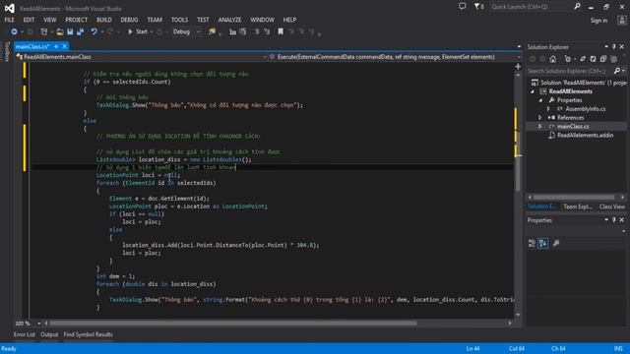This screenshot has height=354, width=630.
Task: Click the New Project toolbar icon
Action: (x=44, y=31)
